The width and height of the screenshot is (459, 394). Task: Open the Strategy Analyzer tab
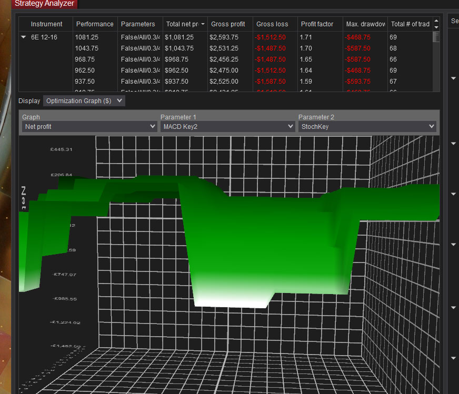tap(44, 4)
